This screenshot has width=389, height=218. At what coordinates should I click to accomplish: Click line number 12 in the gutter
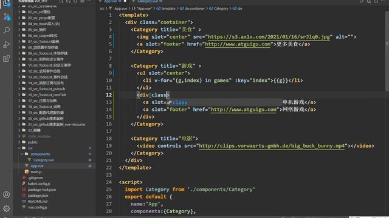pyautogui.click(x=109, y=95)
